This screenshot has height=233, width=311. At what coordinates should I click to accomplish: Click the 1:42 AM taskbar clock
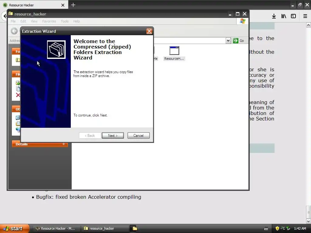300,228
